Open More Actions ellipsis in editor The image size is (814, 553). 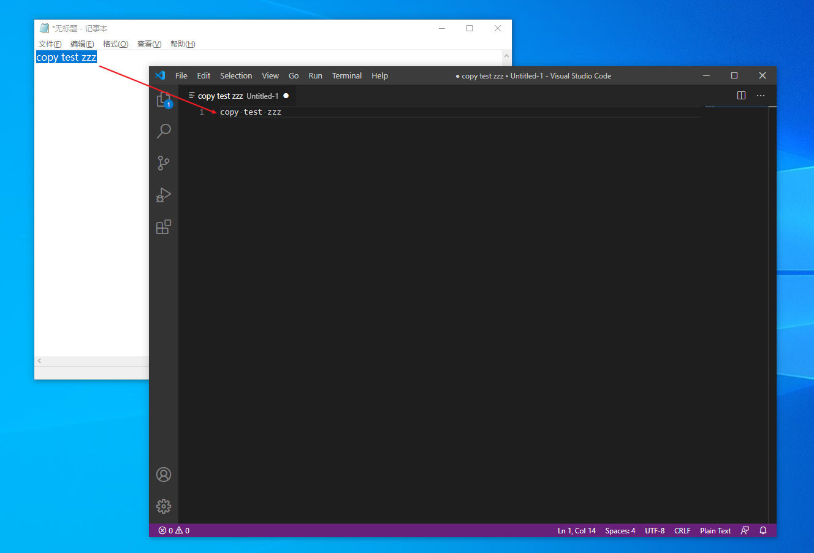point(761,96)
